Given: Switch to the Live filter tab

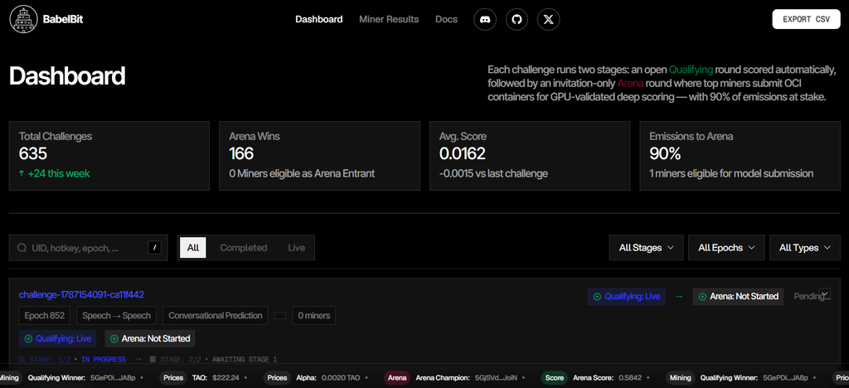Looking at the screenshot, I should click(x=296, y=248).
